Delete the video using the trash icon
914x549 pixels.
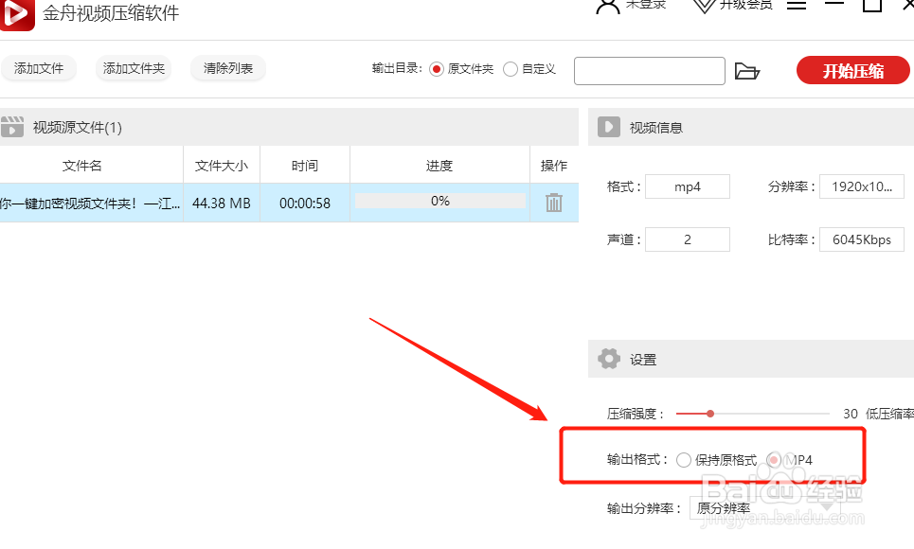[554, 201]
